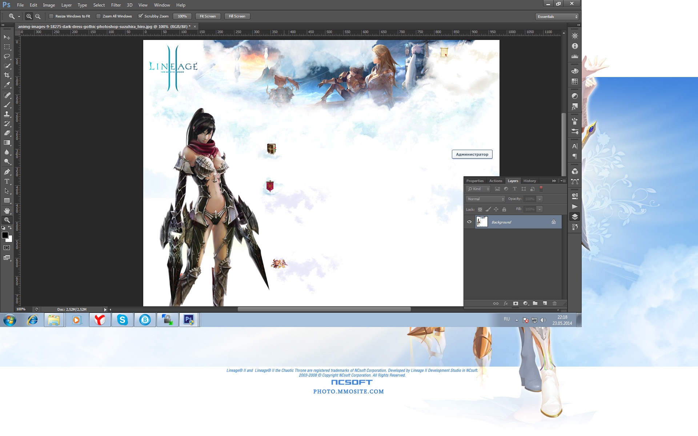Open the Kind layer filter dropdown
The height and width of the screenshot is (436, 698).
pos(478,189)
